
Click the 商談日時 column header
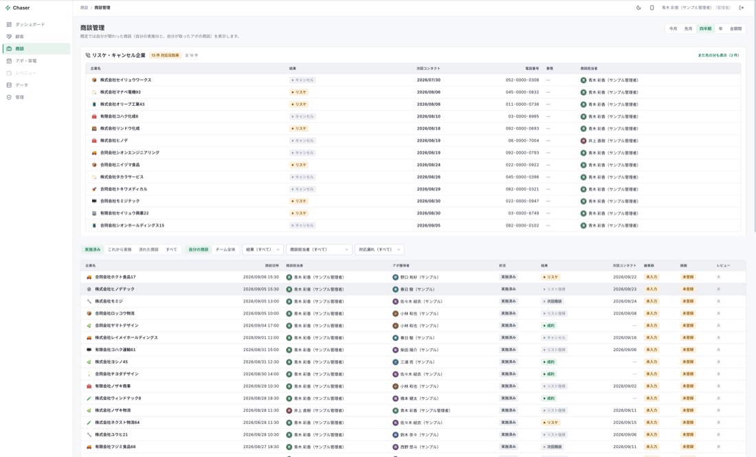point(272,266)
